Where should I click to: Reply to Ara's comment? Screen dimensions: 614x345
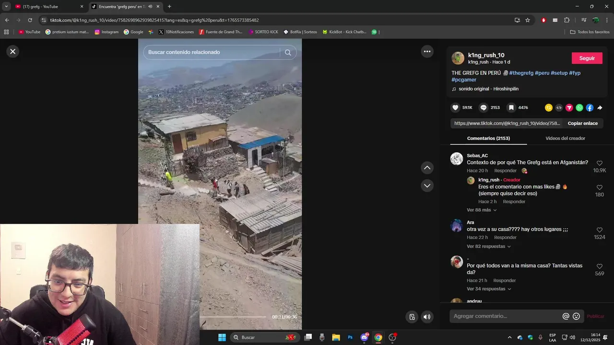point(505,237)
